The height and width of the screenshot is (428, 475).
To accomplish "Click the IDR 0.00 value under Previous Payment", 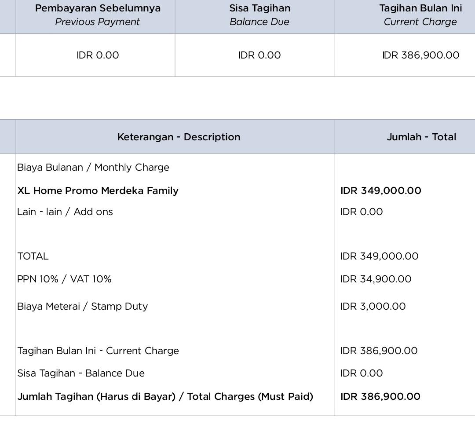I will click(98, 55).
